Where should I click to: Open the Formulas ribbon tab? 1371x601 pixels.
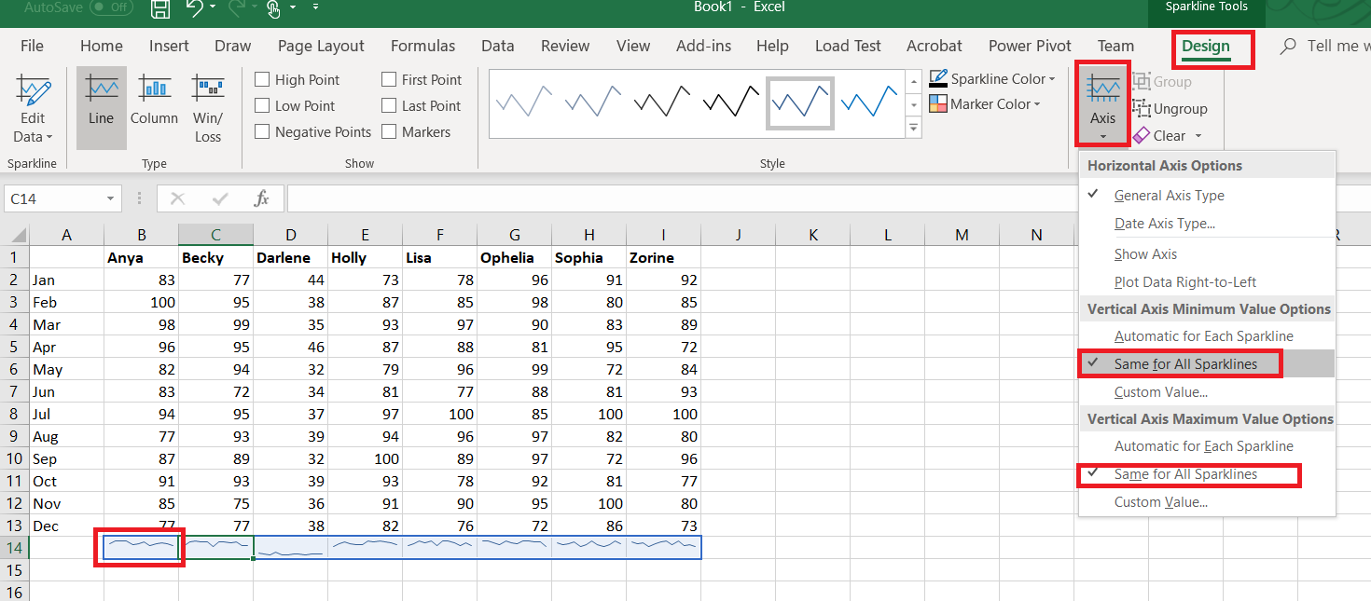tap(422, 46)
